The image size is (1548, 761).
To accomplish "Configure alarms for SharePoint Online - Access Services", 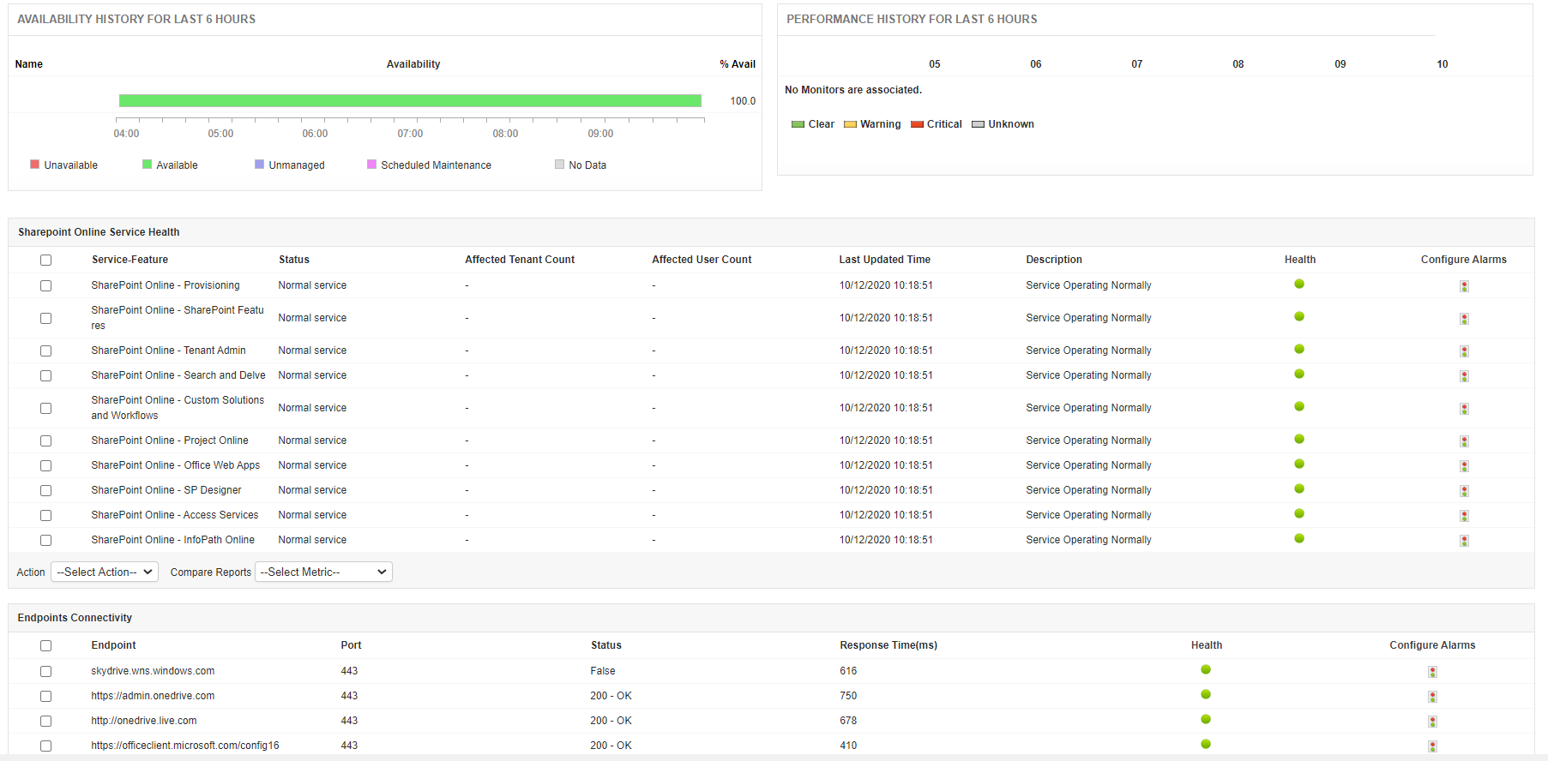I will coord(1464,516).
